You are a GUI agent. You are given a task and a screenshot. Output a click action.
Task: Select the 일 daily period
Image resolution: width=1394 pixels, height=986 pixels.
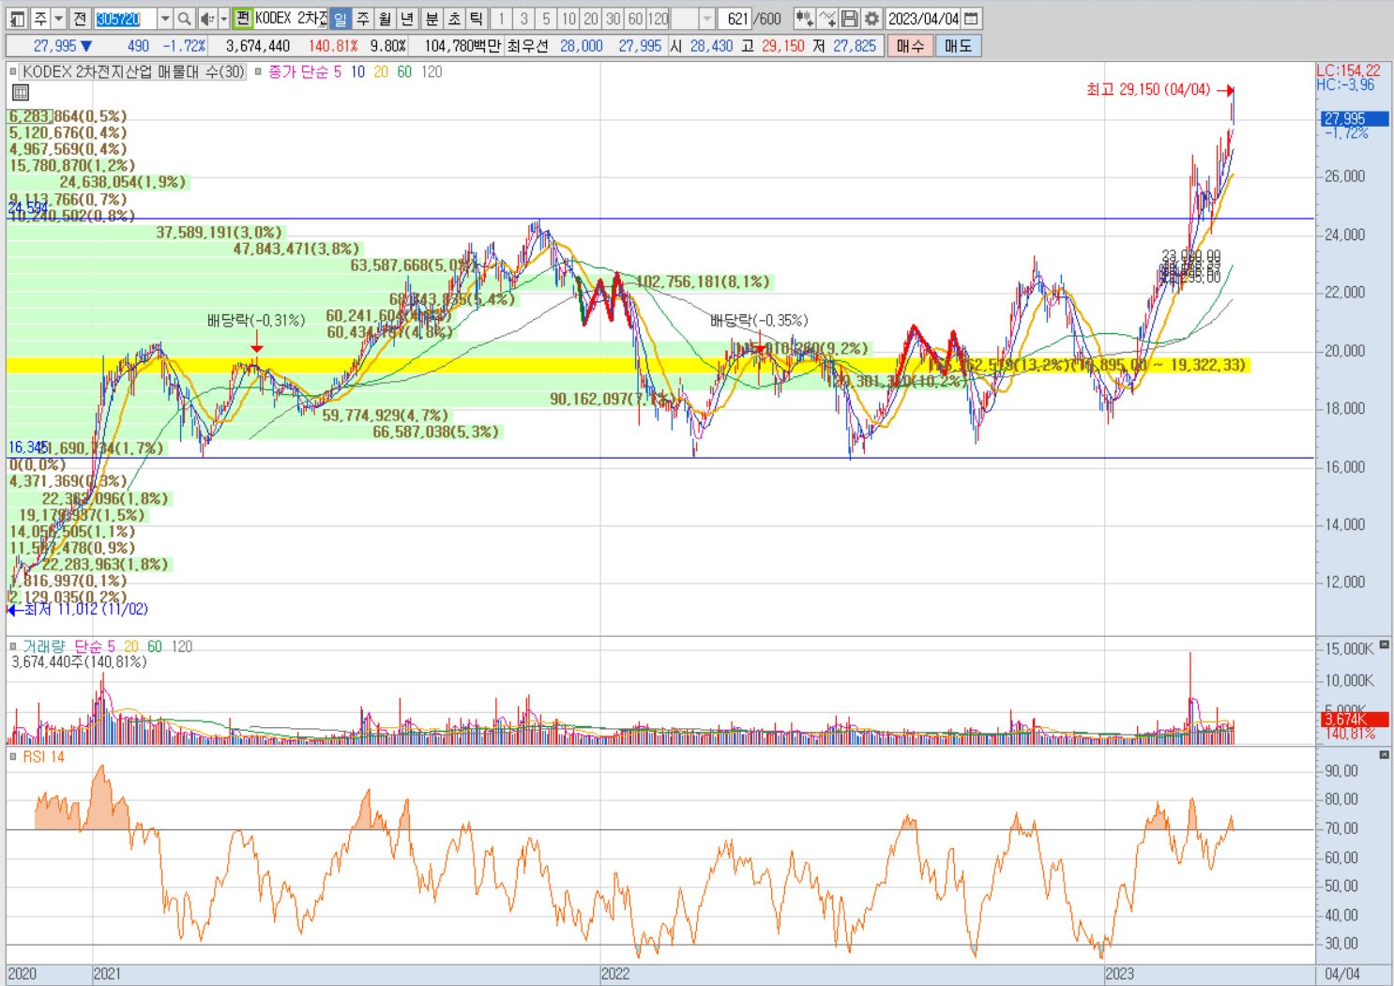pos(341,19)
